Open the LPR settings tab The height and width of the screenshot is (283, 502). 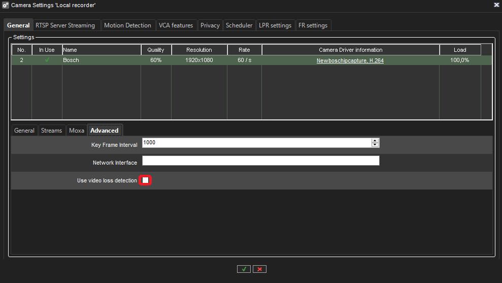coord(275,25)
